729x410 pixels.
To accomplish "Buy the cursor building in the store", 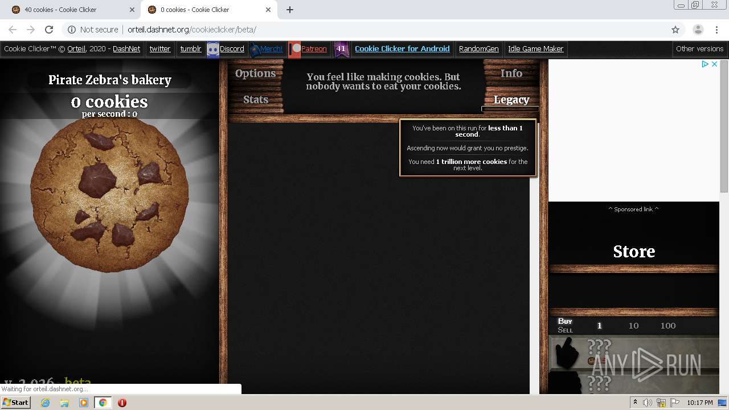I will [634, 353].
